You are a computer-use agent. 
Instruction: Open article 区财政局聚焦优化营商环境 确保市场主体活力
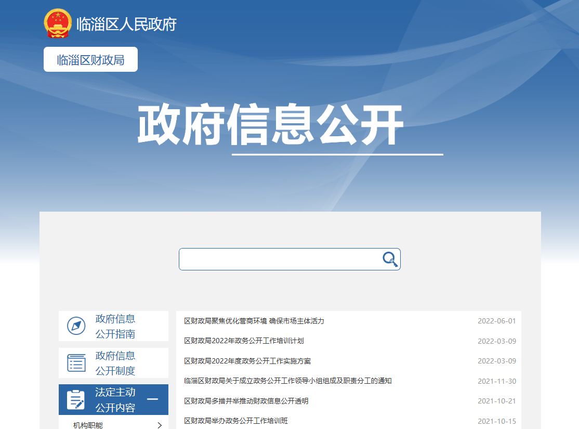coord(254,321)
